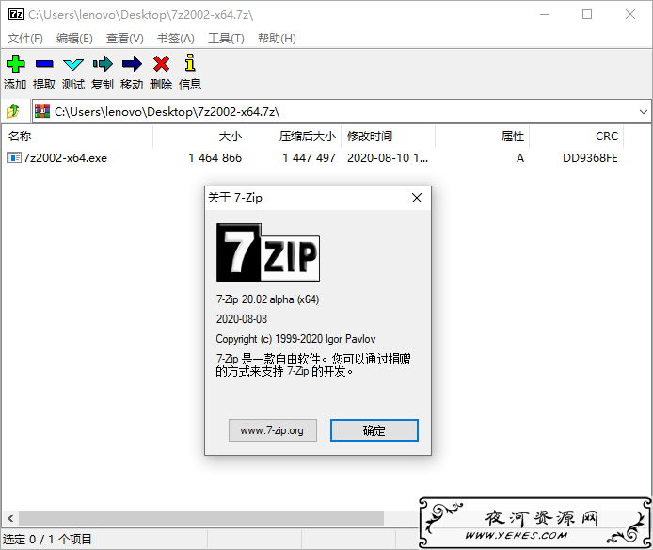The image size is (653, 550).
Task: Click the 7z app icon in title bar
Action: click(16, 14)
